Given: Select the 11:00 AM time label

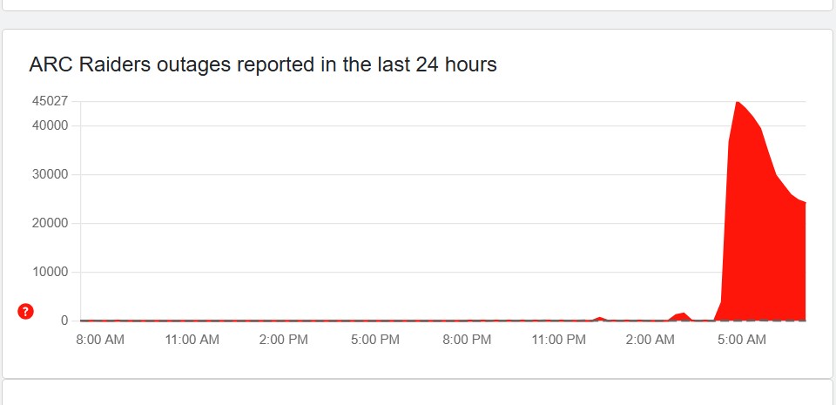Looking at the screenshot, I should (x=192, y=340).
